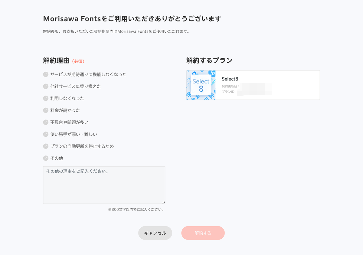Click the check icon beside サービスが期待通りに機能しなくなった
Image resolution: width=363 pixels, height=255 pixels.
click(46, 74)
